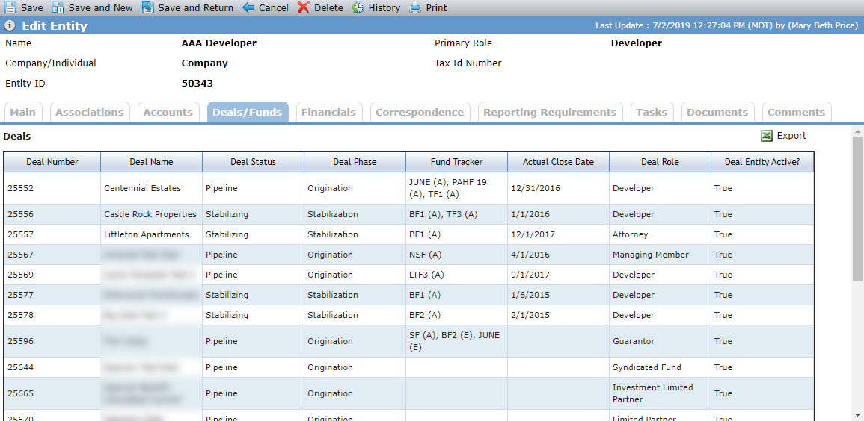Export the Deals table
The height and width of the screenshot is (421, 864).
(x=791, y=136)
